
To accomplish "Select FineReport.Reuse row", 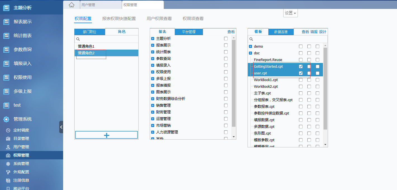I will pyautogui.click(x=286, y=60).
